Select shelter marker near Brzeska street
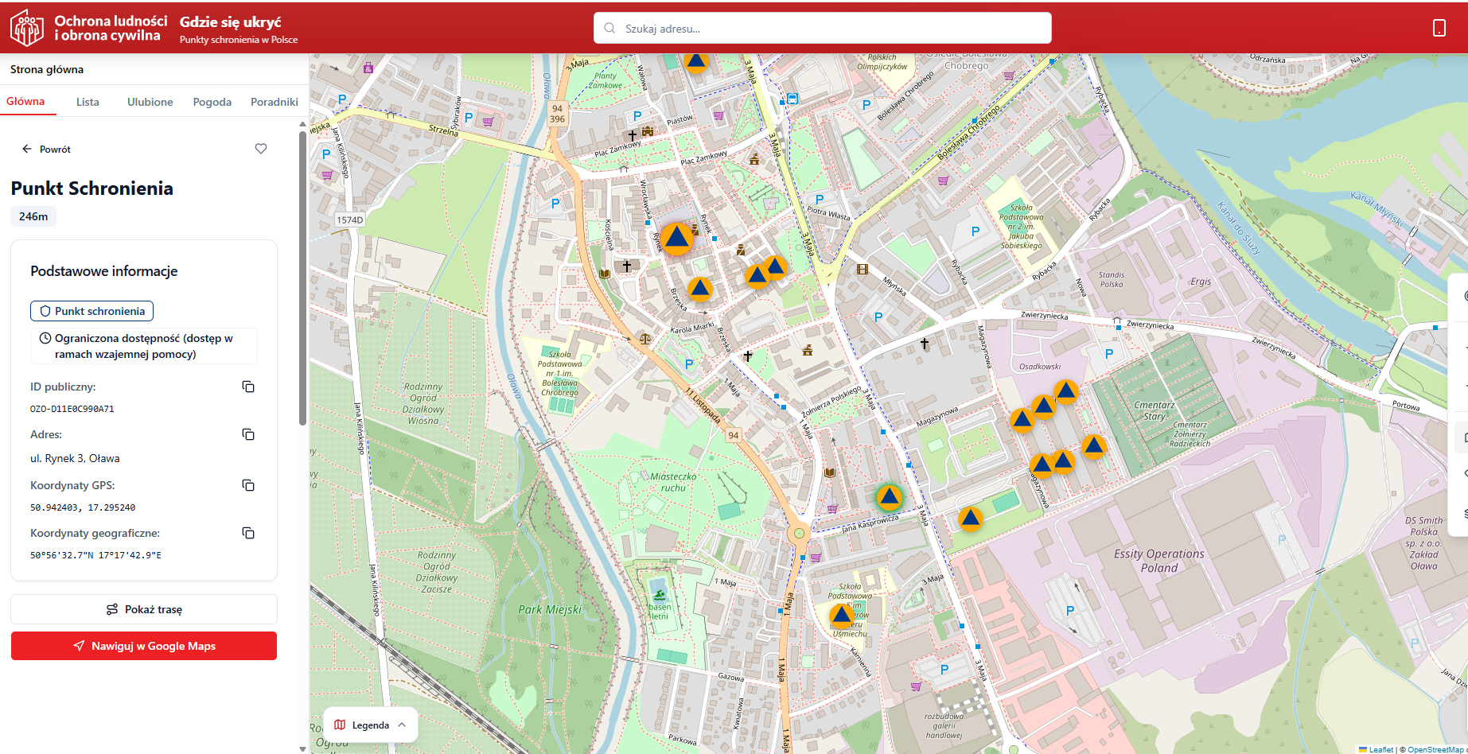 click(x=700, y=288)
